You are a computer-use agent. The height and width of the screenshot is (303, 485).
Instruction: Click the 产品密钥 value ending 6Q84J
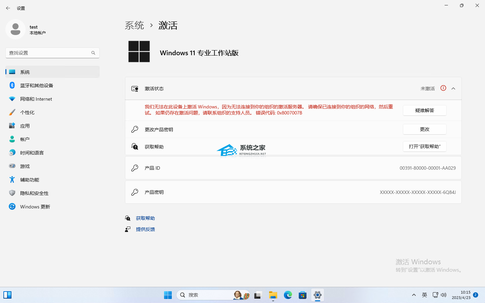pyautogui.click(x=418, y=192)
